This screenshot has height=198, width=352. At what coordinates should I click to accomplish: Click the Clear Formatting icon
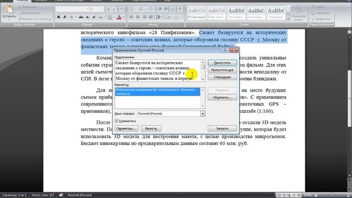[x=122, y=9]
